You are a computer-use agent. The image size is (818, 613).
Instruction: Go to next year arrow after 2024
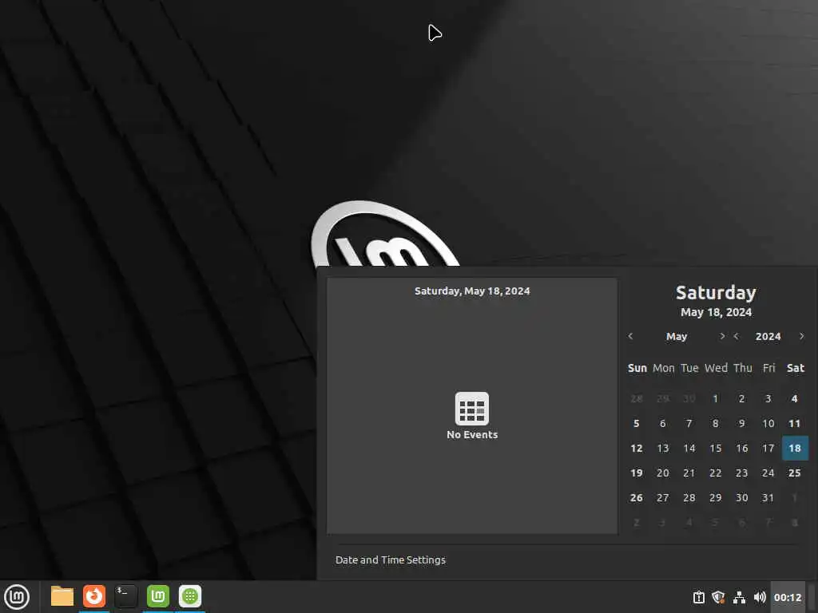[802, 336]
